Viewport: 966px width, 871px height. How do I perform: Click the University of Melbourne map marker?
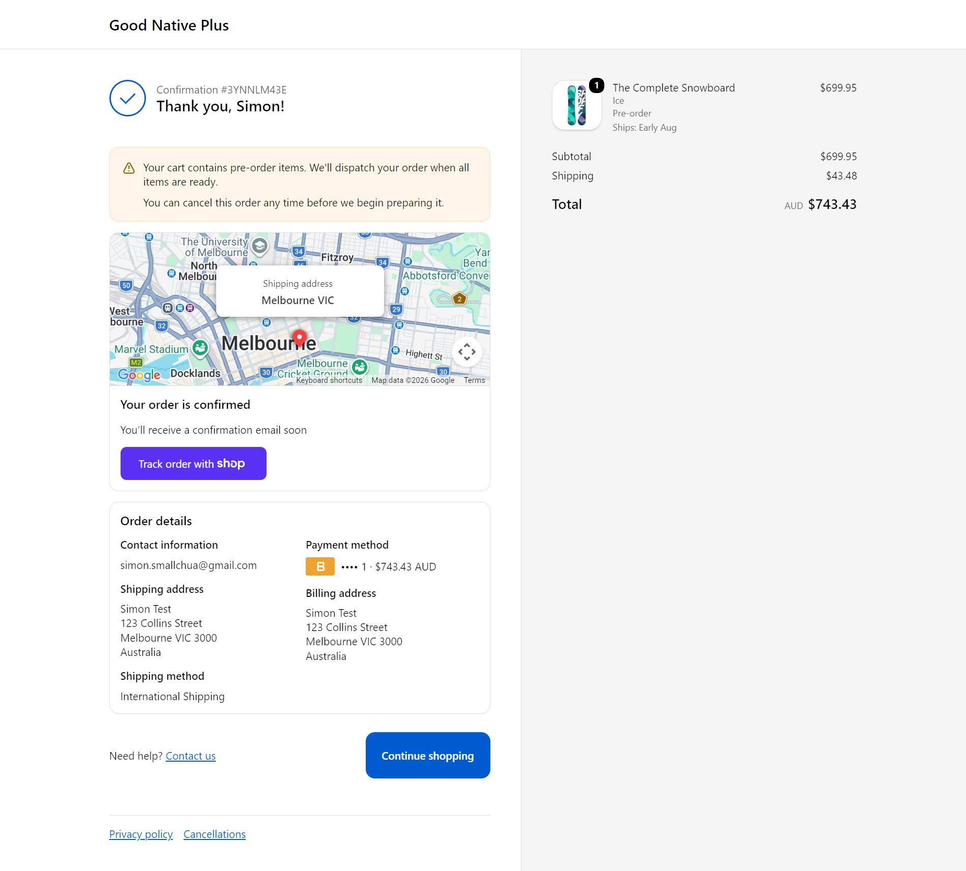(x=260, y=246)
